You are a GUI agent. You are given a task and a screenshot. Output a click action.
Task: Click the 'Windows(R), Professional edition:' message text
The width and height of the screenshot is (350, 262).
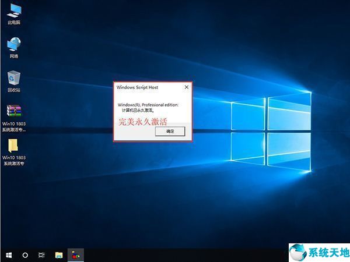[148, 105]
